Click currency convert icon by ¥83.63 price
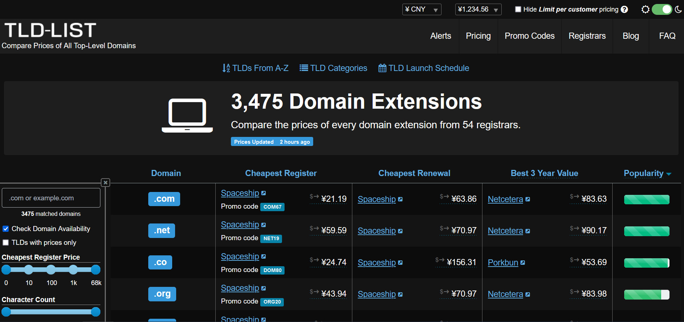Viewport: 684px width, 322px height. pos(574,196)
